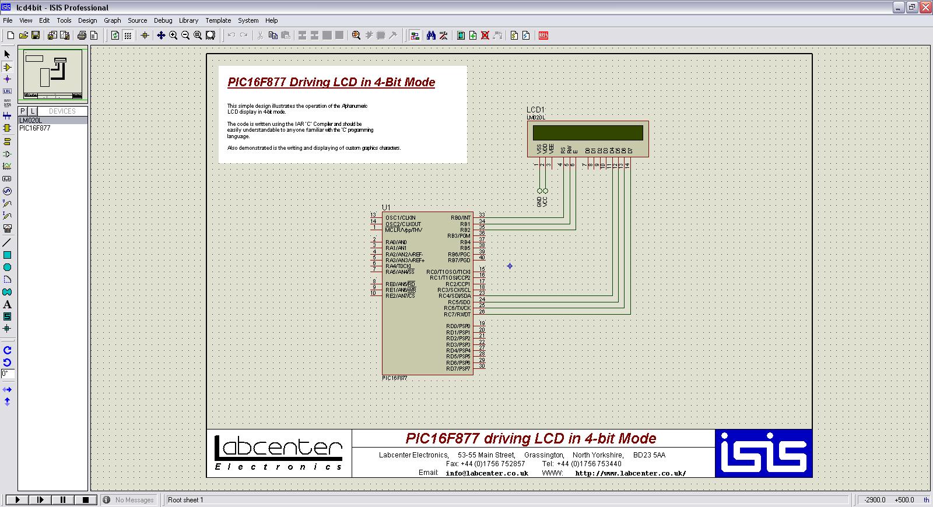Zoom to view entire sheet
Image resolution: width=933 pixels, height=507 pixels.
pos(198,36)
